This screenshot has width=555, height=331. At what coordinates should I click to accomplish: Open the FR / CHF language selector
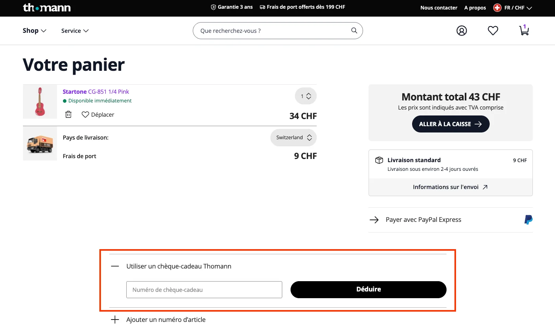(x=513, y=7)
